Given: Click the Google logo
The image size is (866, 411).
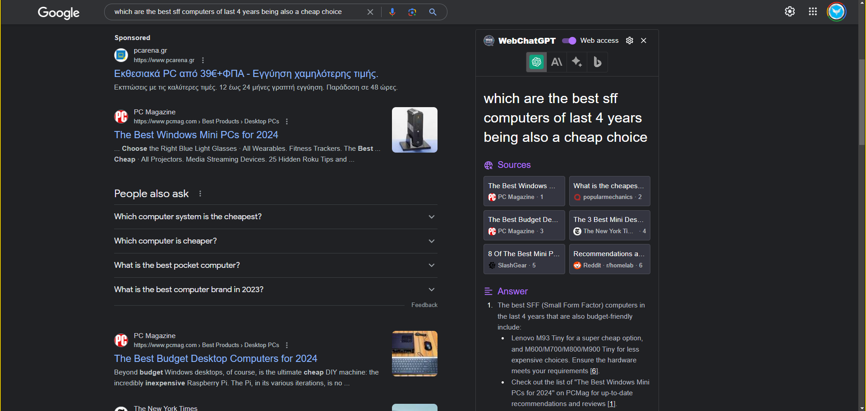Looking at the screenshot, I should 59,13.
